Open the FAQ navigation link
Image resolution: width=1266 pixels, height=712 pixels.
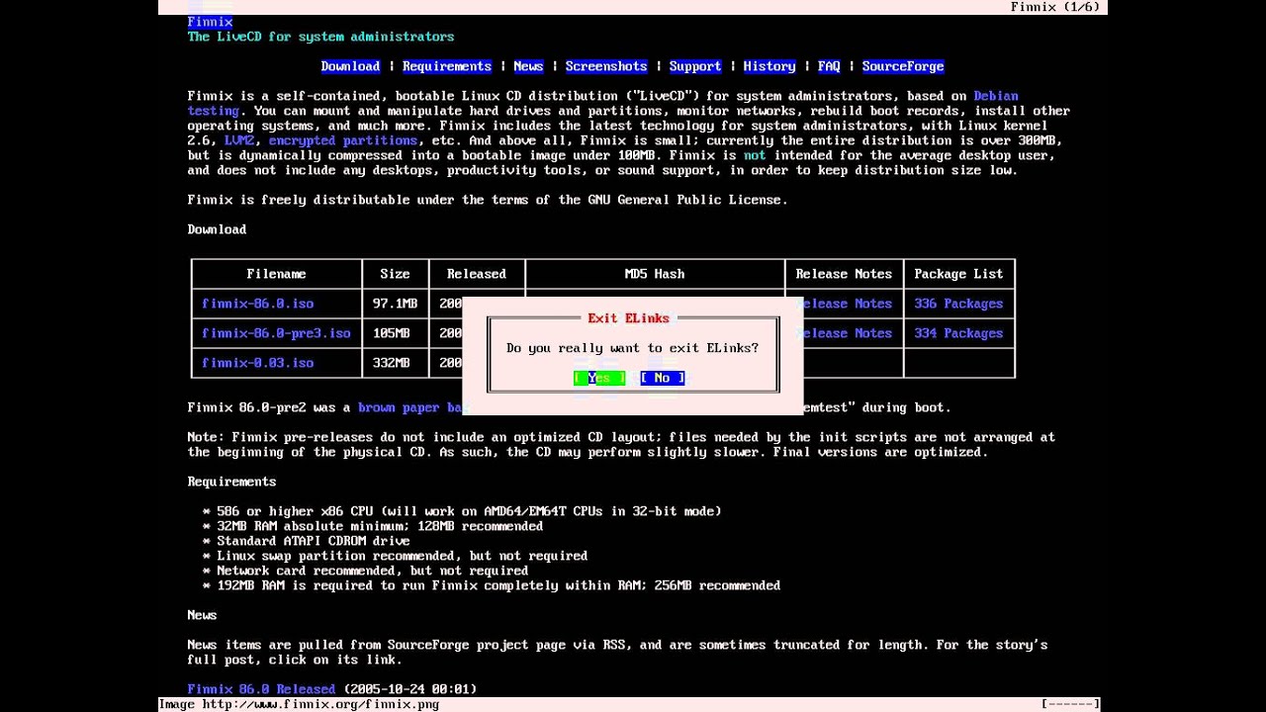pos(829,66)
